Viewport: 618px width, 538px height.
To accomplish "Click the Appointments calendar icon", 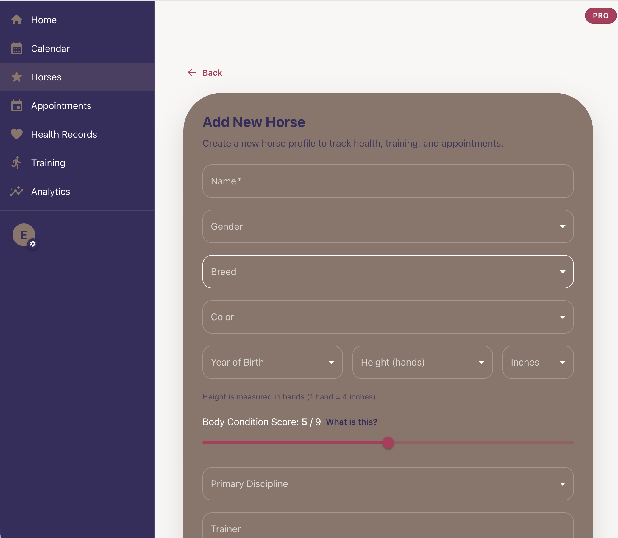I will 16,106.
